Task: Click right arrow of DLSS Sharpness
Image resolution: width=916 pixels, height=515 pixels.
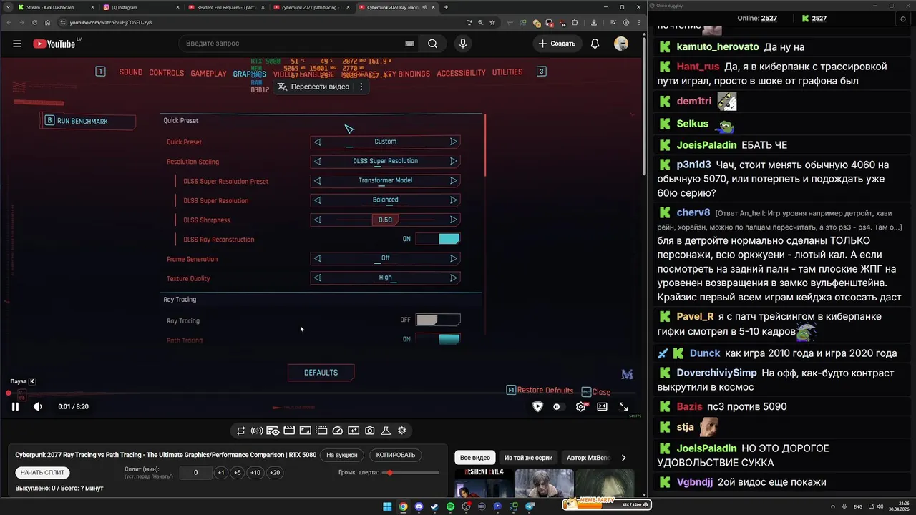Action: 453,220
